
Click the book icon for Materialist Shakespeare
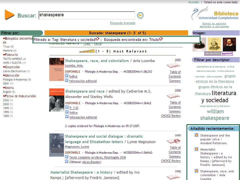pyautogui.click(x=173, y=177)
